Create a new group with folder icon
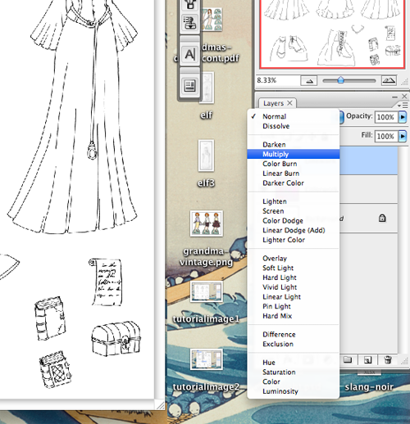410x424 pixels. coord(348,359)
